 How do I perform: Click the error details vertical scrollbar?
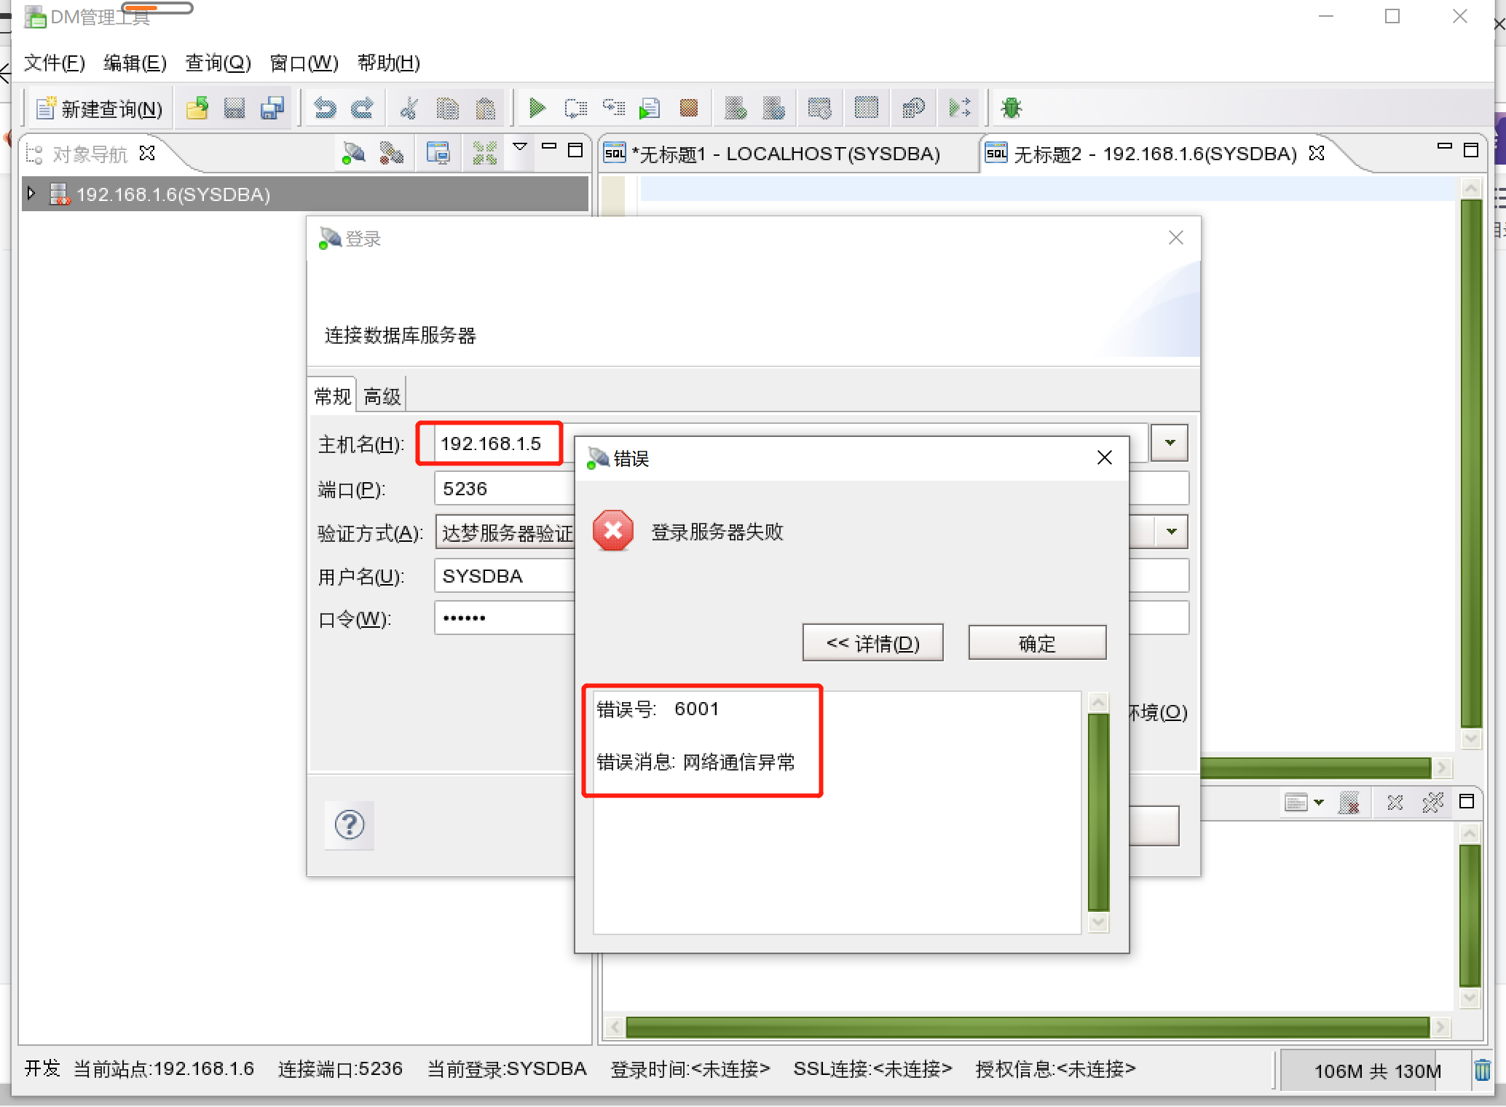(x=1098, y=811)
